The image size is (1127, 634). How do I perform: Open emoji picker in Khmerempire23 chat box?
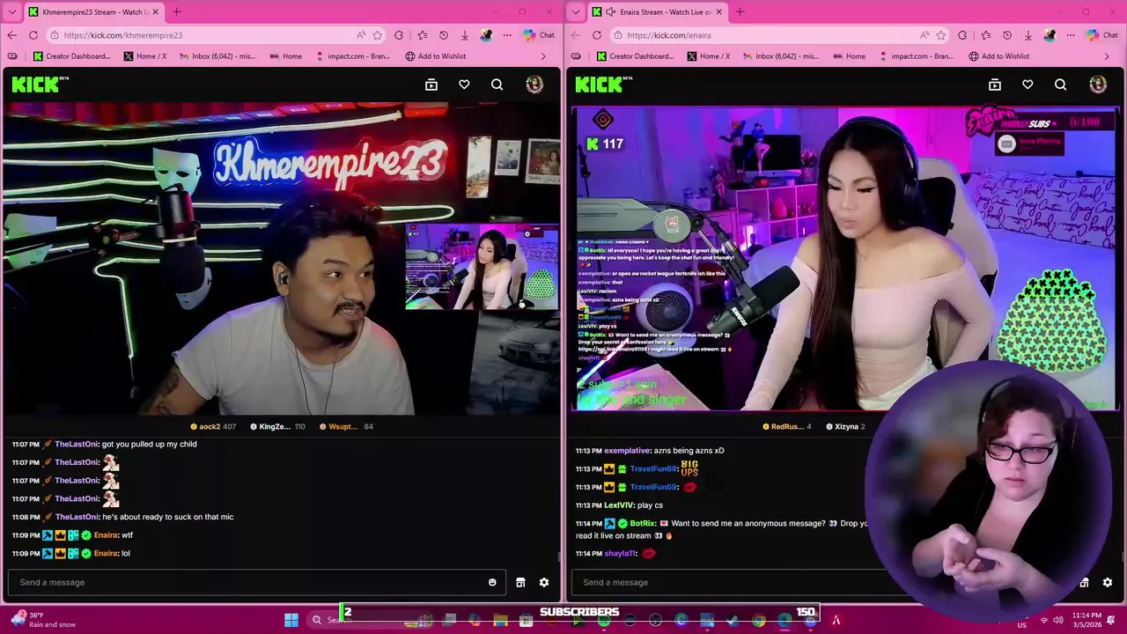(492, 582)
